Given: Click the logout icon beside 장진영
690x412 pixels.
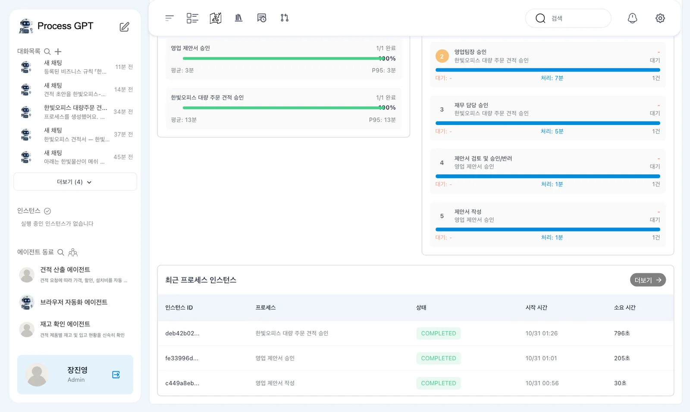Looking at the screenshot, I should pos(116,375).
